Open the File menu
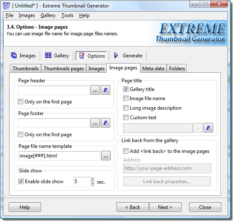 click(10, 15)
